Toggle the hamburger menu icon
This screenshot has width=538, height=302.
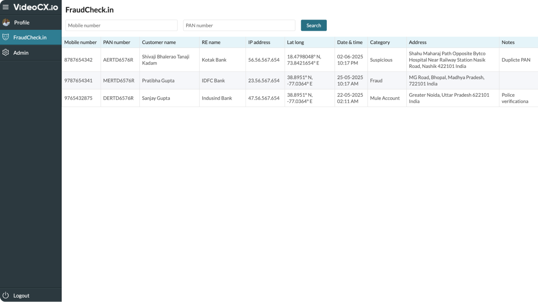5,7
